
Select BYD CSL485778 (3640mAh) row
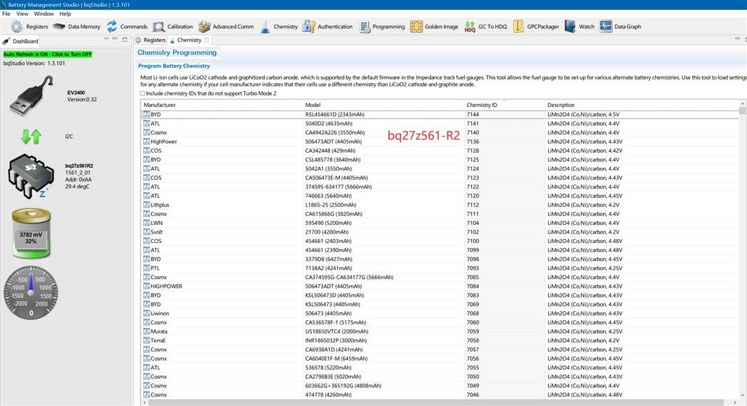click(440, 159)
